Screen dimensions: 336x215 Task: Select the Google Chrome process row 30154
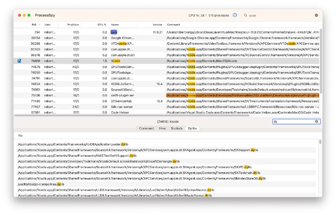(x=167, y=38)
